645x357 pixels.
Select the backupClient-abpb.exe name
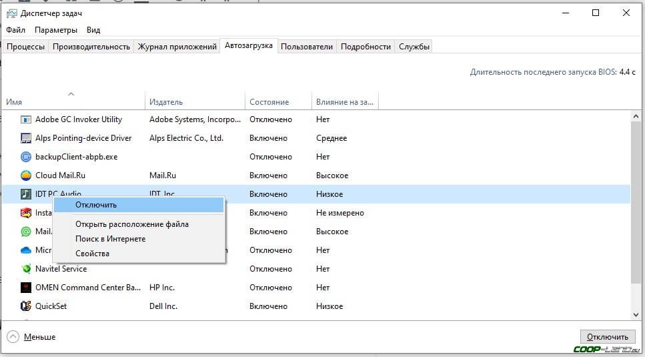coord(77,157)
